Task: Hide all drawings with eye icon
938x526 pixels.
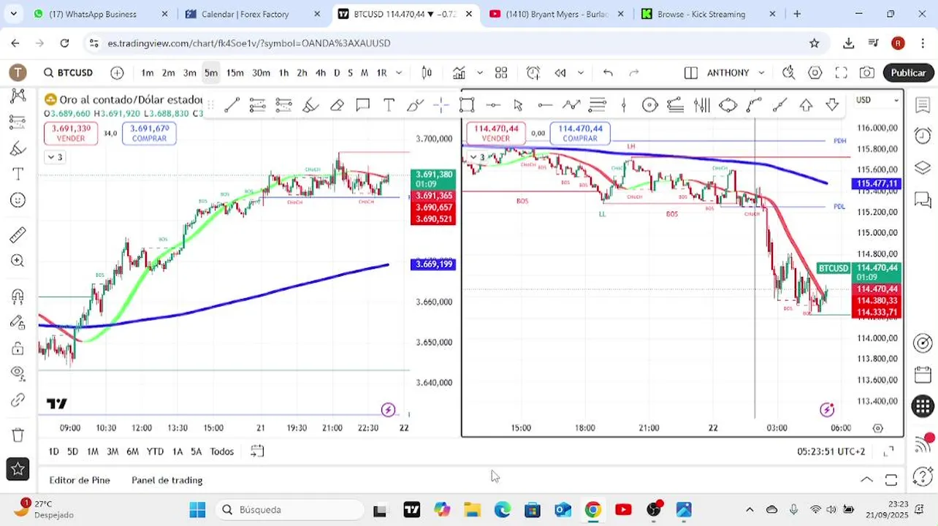Action: click(x=18, y=373)
